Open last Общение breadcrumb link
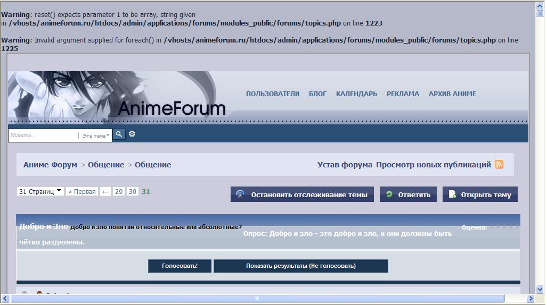Screen dimensions: 547x305 (x=153, y=165)
